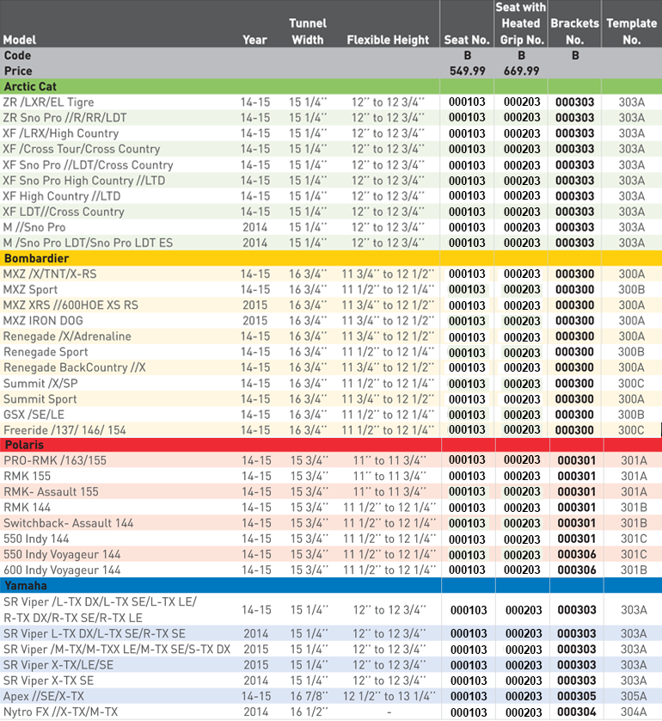
Task: Click the XF LDT//Cross Country model
Action: [x=64, y=212]
